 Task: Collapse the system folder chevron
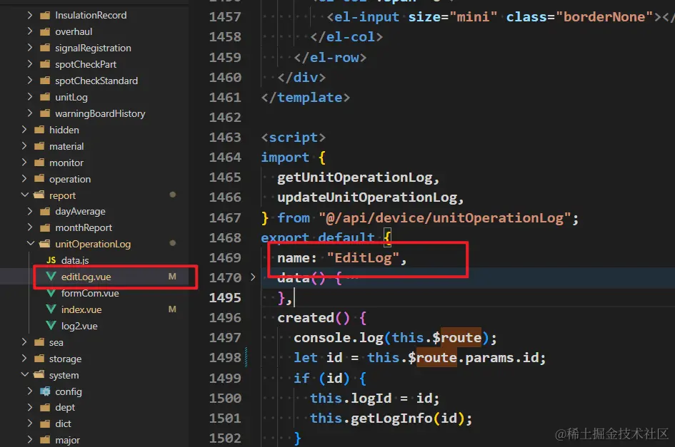click(24, 375)
